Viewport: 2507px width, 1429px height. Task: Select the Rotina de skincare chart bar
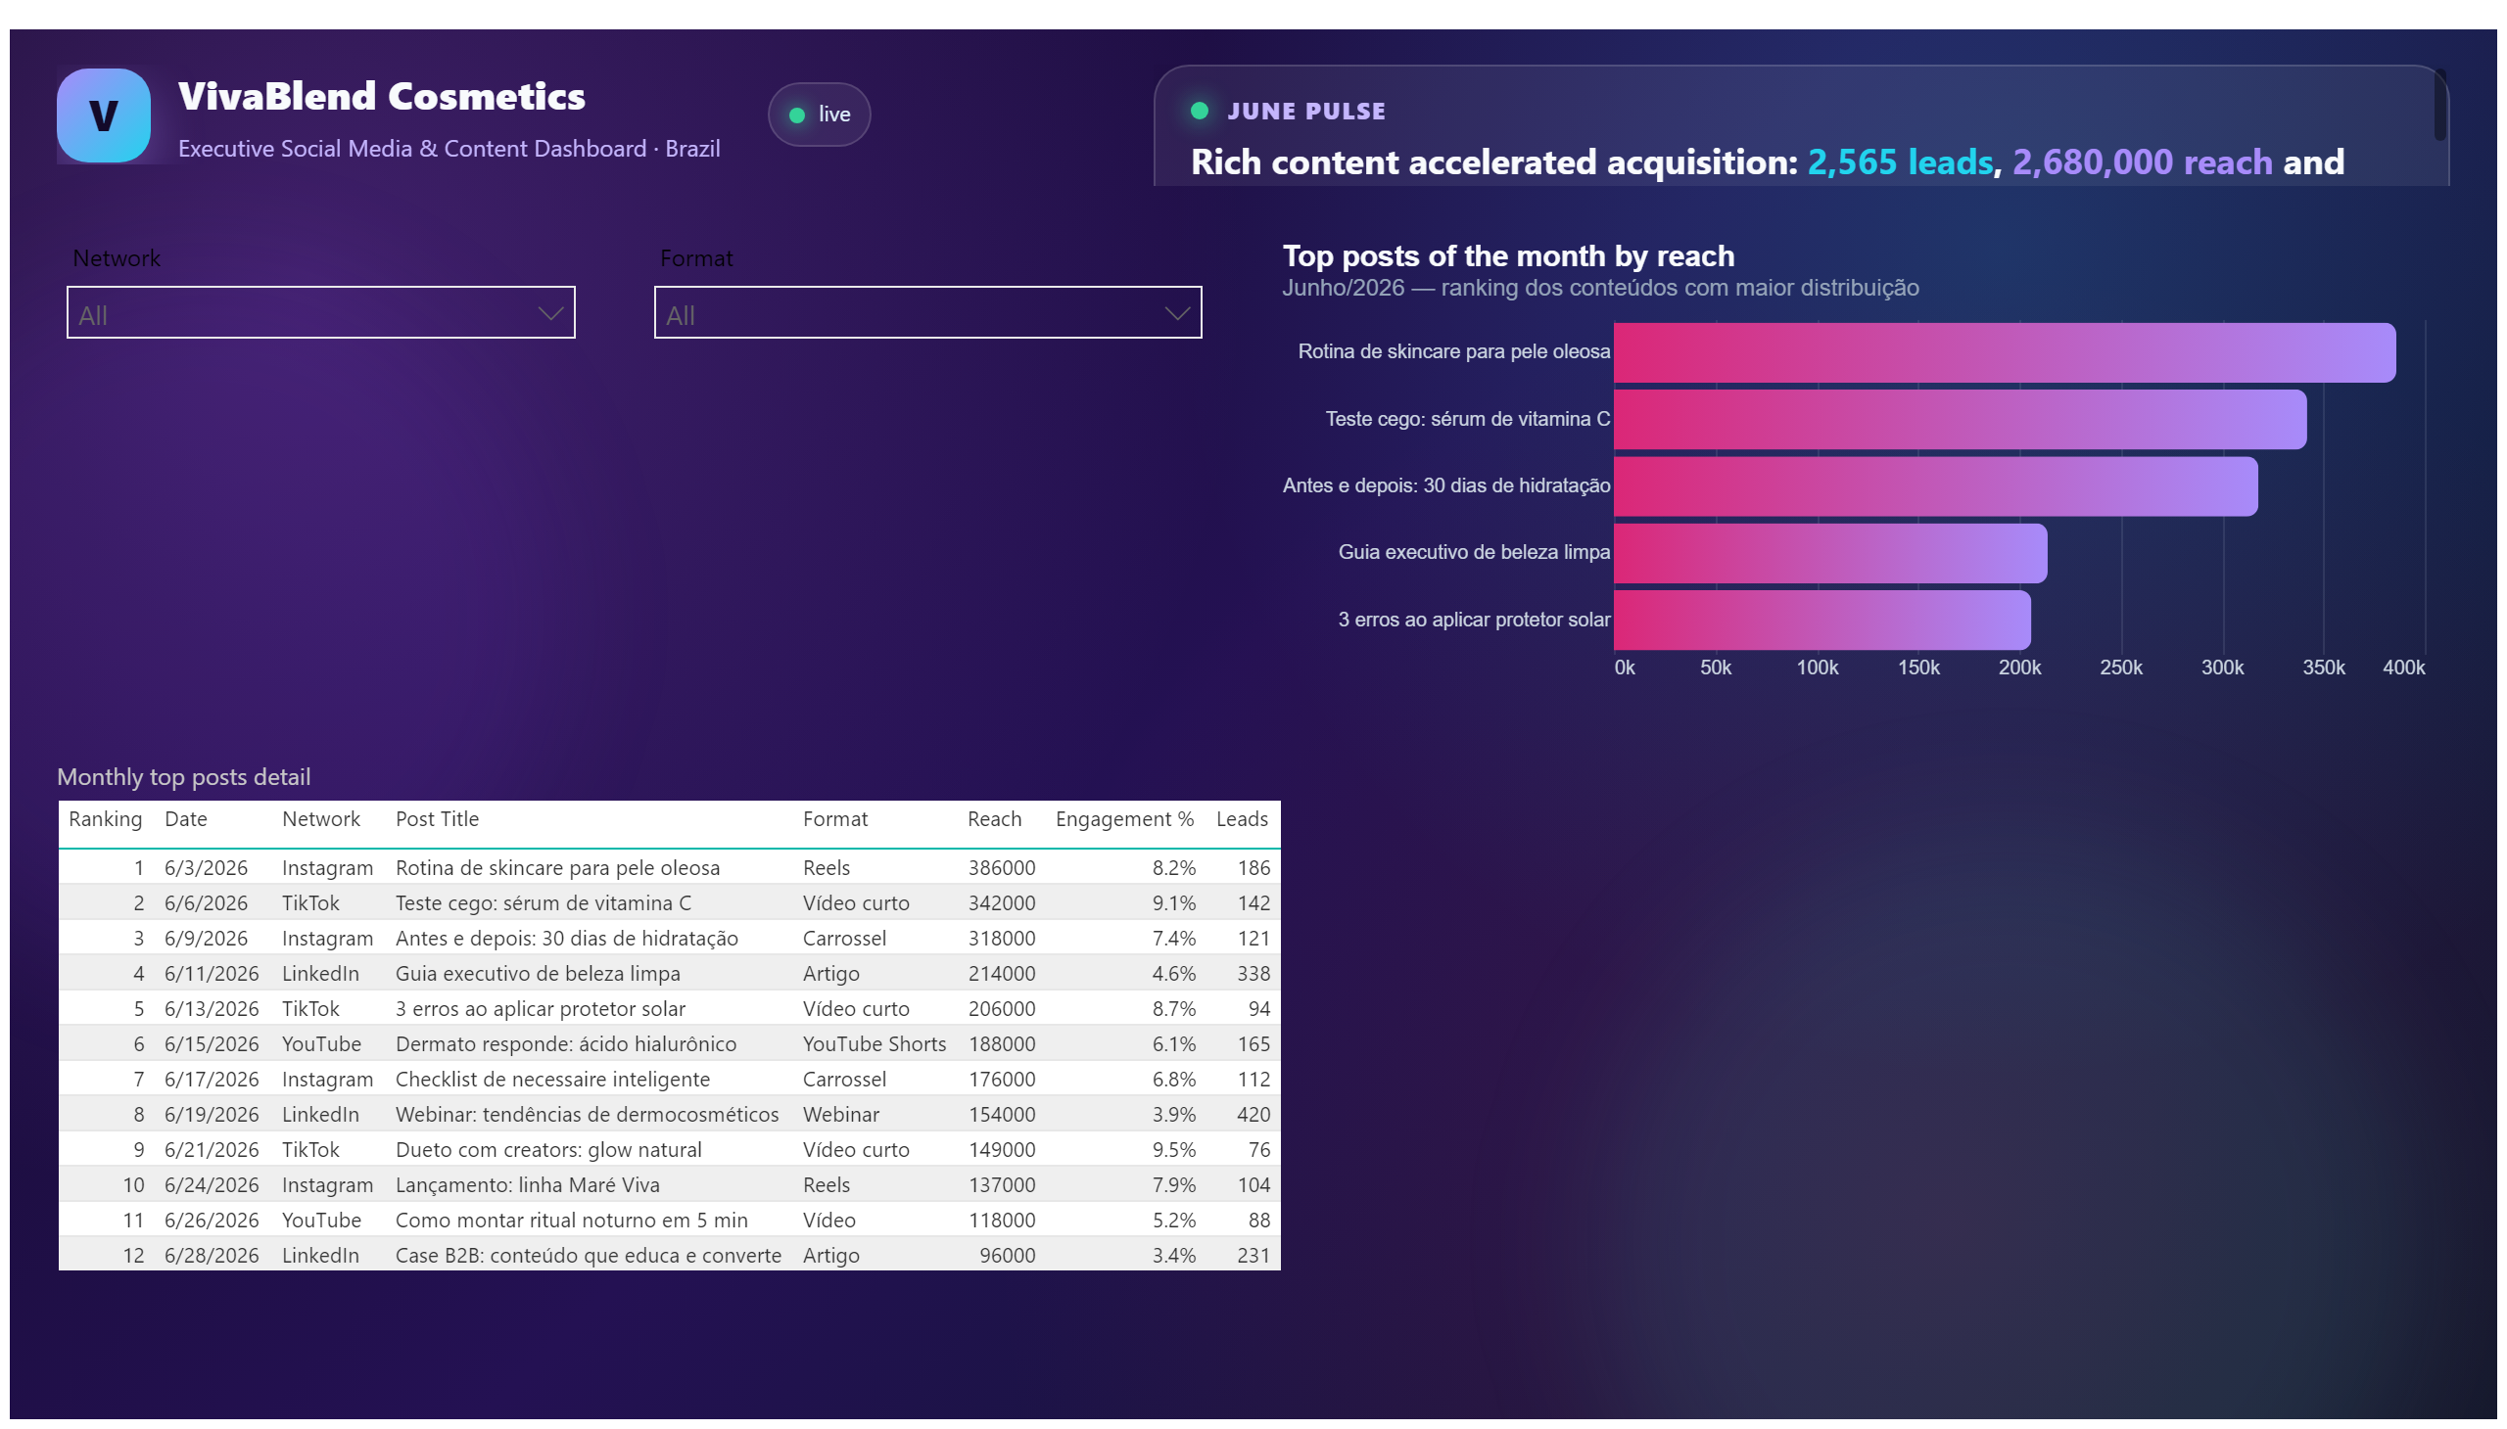point(2005,352)
